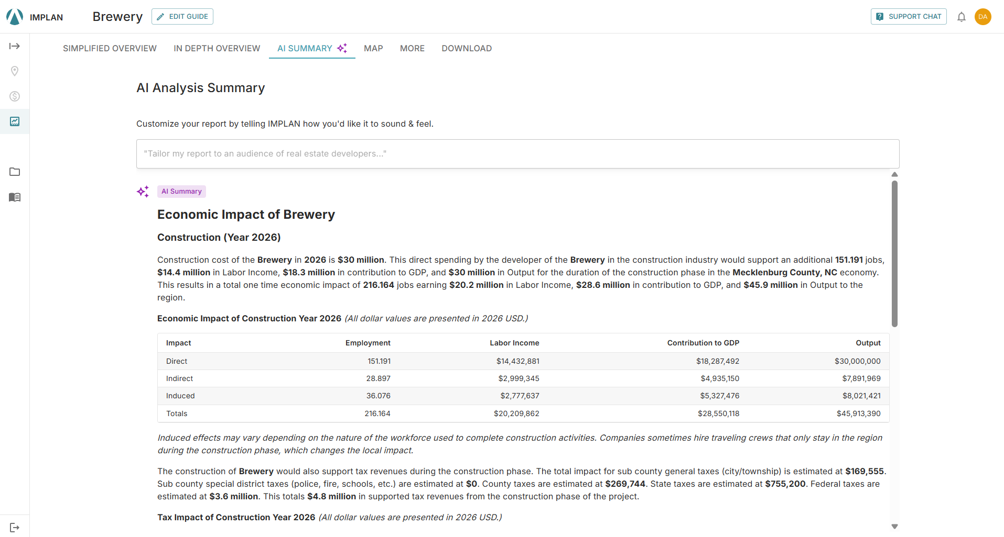1004x537 pixels.
Task: Open the DA user avatar menu
Action: coord(983,17)
